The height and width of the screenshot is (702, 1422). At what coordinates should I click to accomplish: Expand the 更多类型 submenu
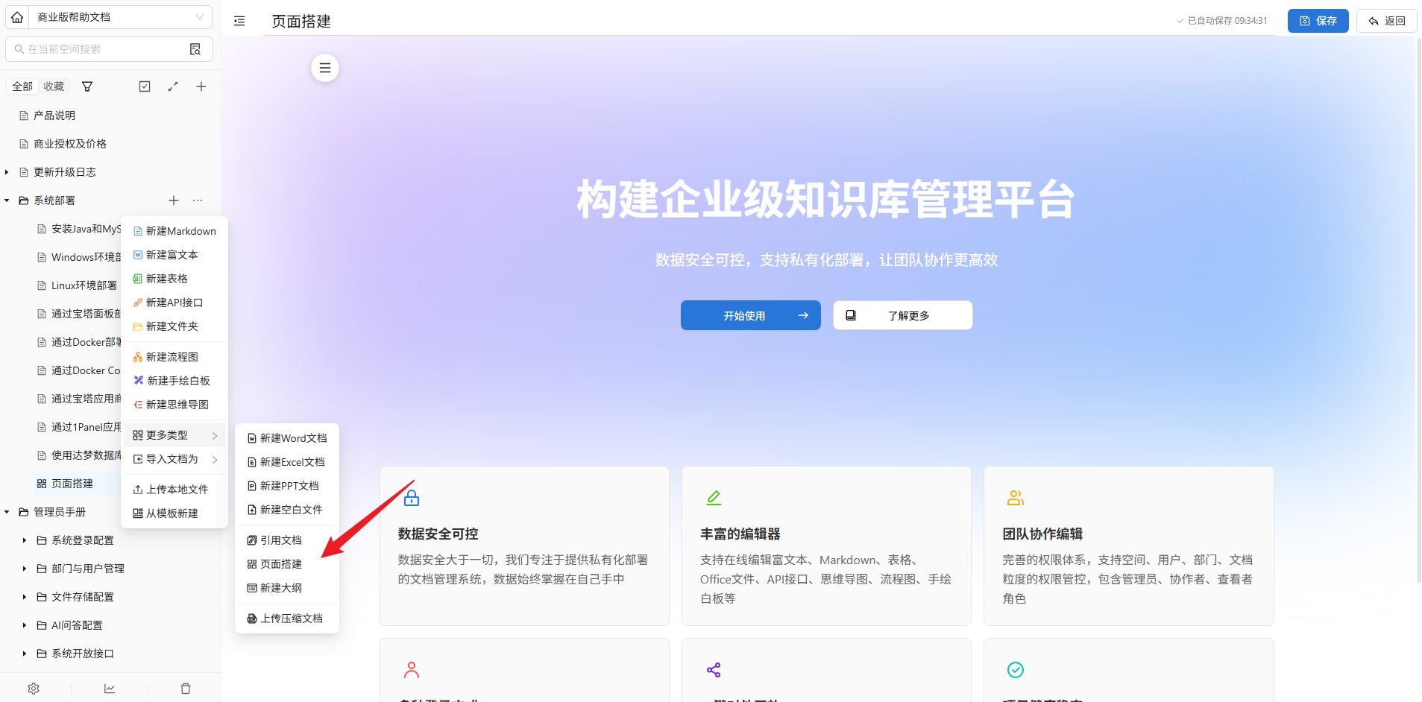point(174,435)
